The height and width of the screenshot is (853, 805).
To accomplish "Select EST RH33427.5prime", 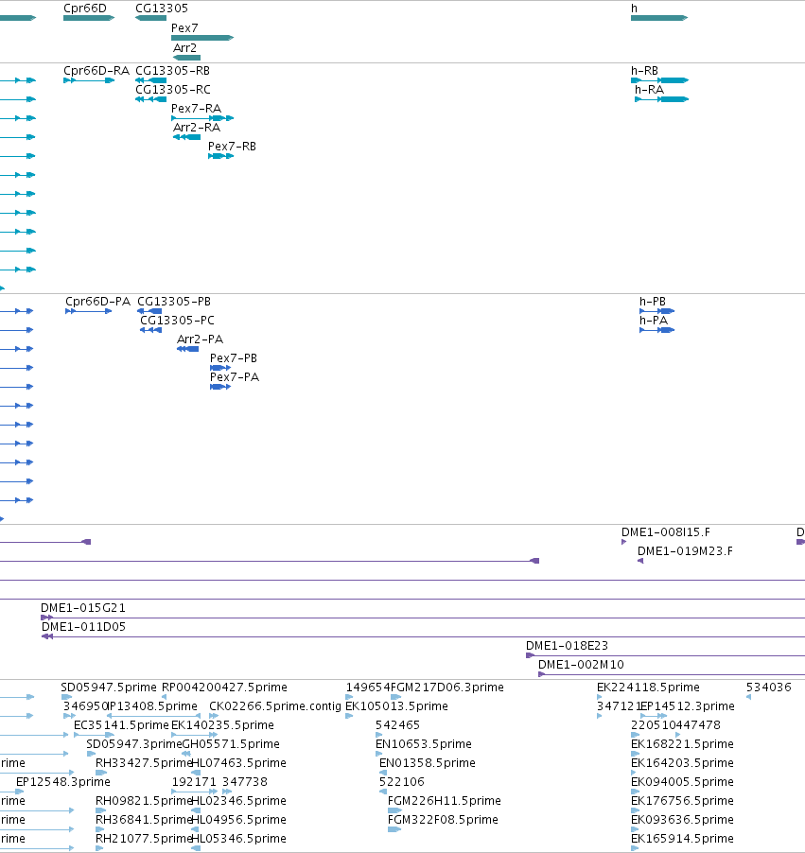I will tap(101, 773).
